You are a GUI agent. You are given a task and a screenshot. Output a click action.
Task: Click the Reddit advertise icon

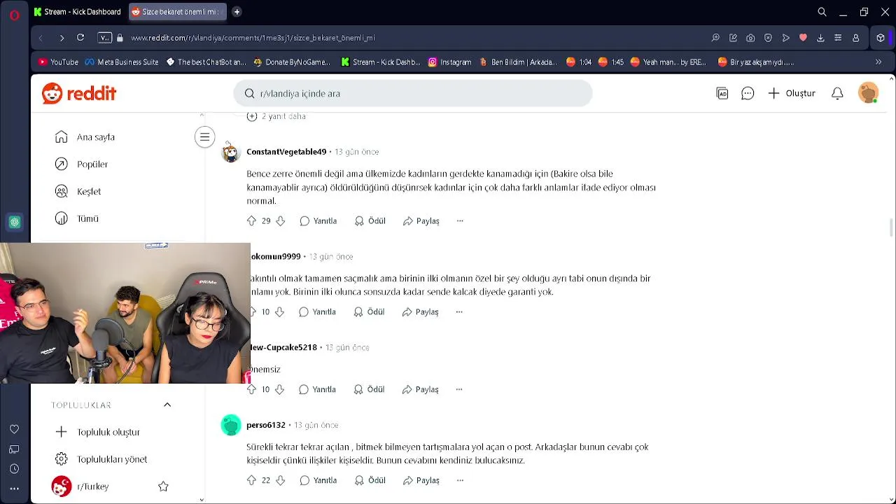pos(722,93)
